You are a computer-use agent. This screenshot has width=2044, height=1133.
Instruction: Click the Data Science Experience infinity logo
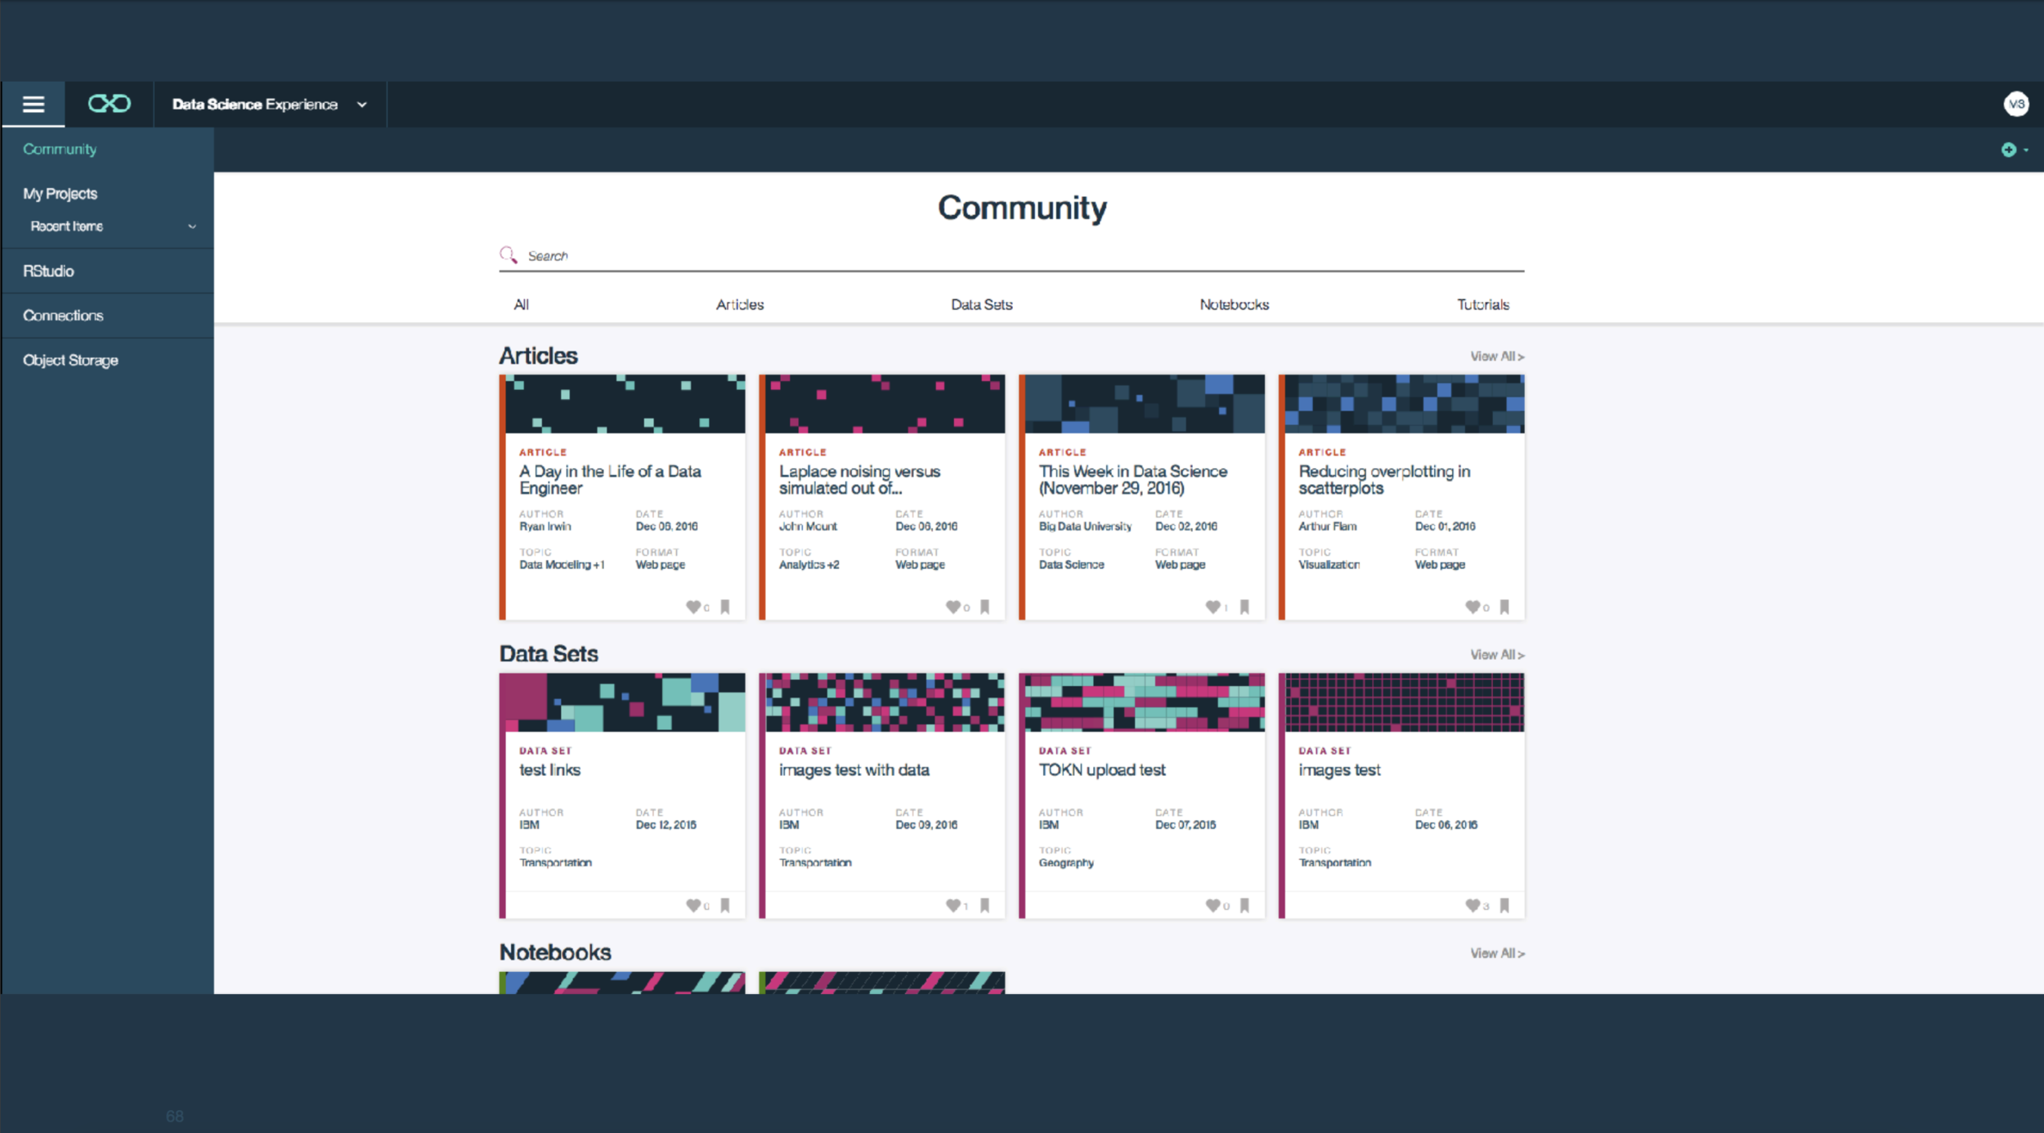click(x=110, y=104)
